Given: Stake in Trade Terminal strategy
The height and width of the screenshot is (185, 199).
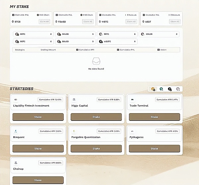Looking at the screenshot, I should [155, 117].
